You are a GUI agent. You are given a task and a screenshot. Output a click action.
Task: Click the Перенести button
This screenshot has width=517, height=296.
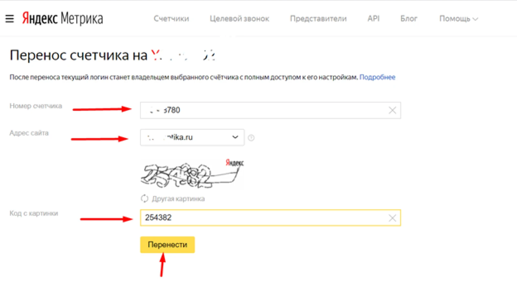(x=167, y=245)
